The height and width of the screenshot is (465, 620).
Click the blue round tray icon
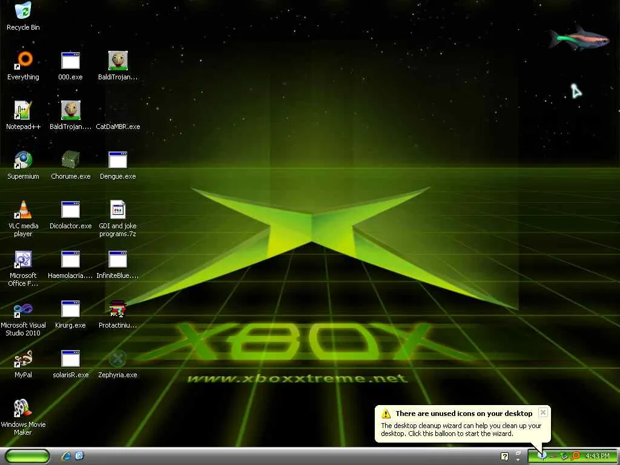543,456
